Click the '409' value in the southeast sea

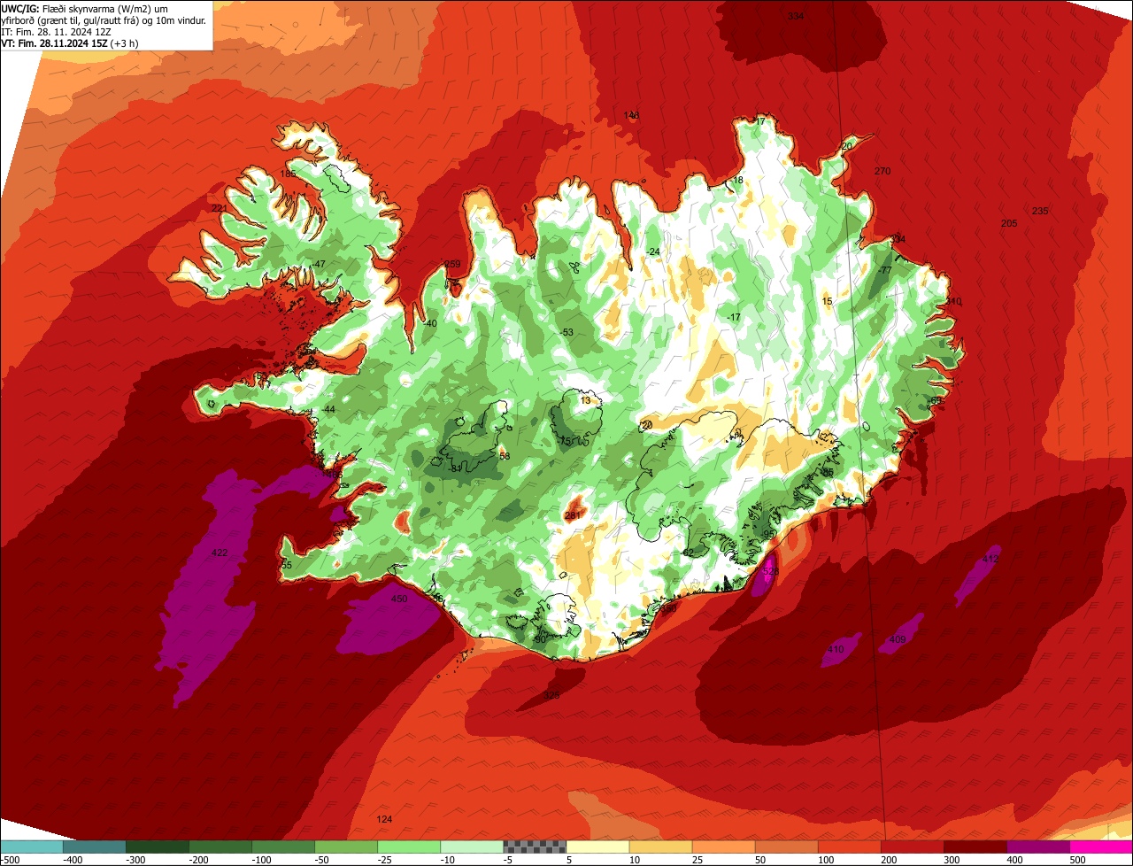point(898,639)
